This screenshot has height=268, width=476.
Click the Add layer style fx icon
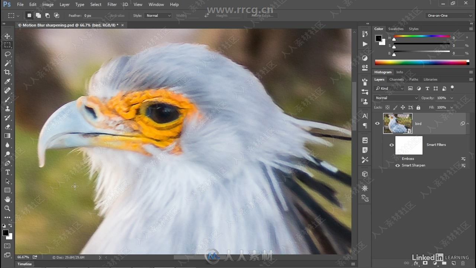(416, 263)
